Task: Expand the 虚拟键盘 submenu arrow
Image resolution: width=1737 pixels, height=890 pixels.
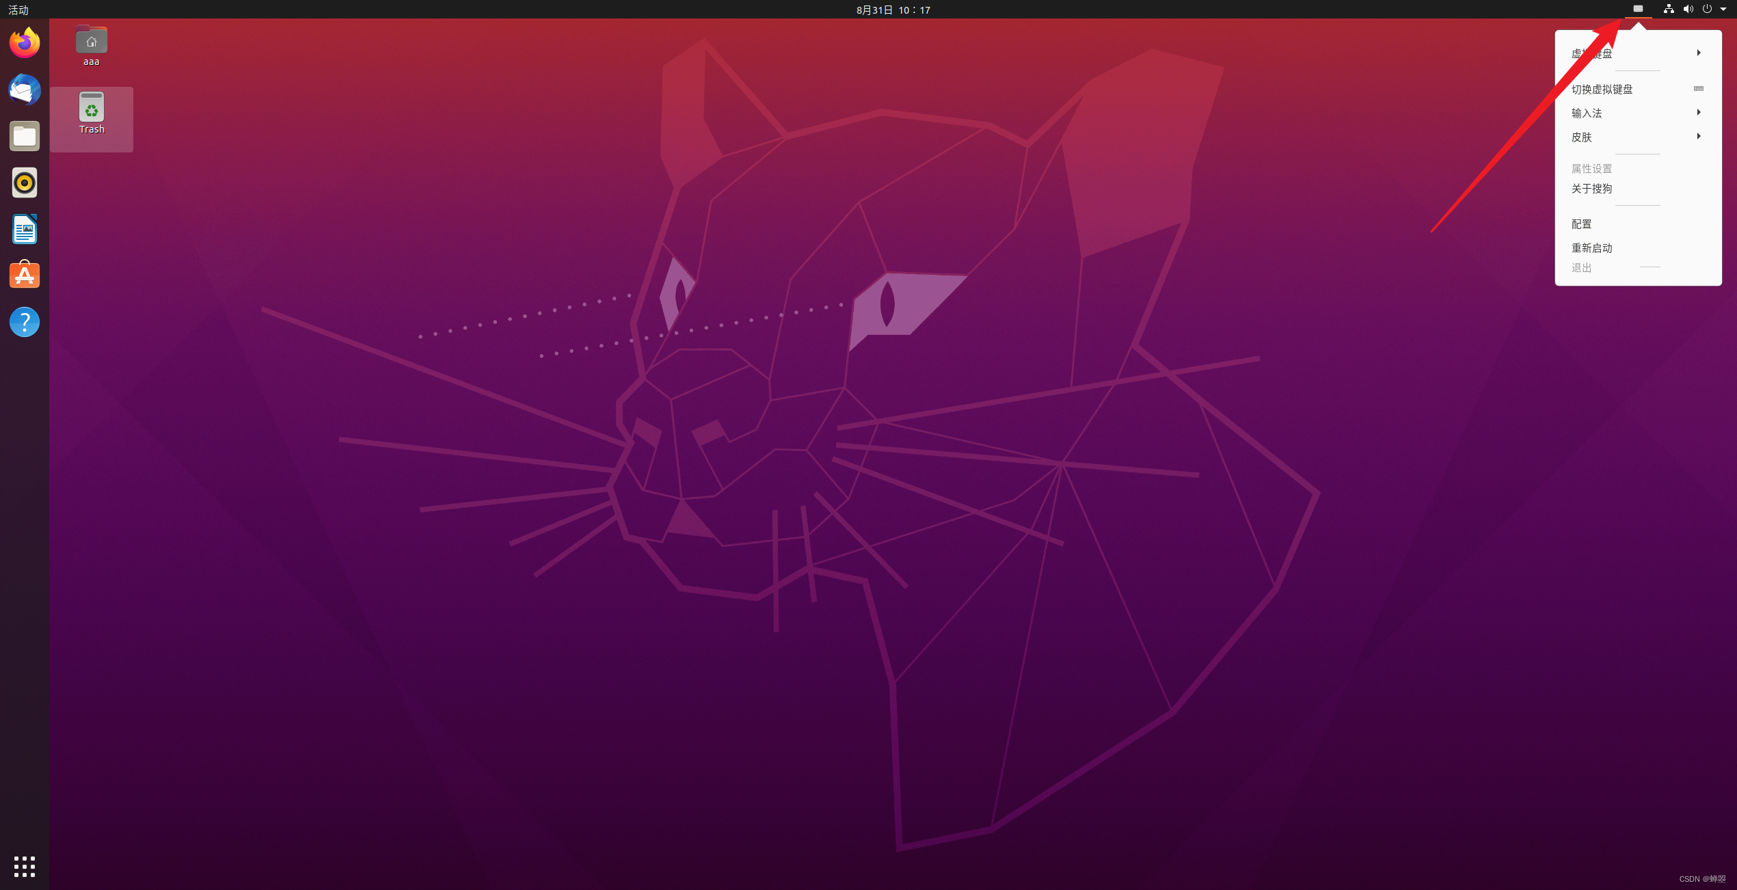Action: [x=1699, y=53]
